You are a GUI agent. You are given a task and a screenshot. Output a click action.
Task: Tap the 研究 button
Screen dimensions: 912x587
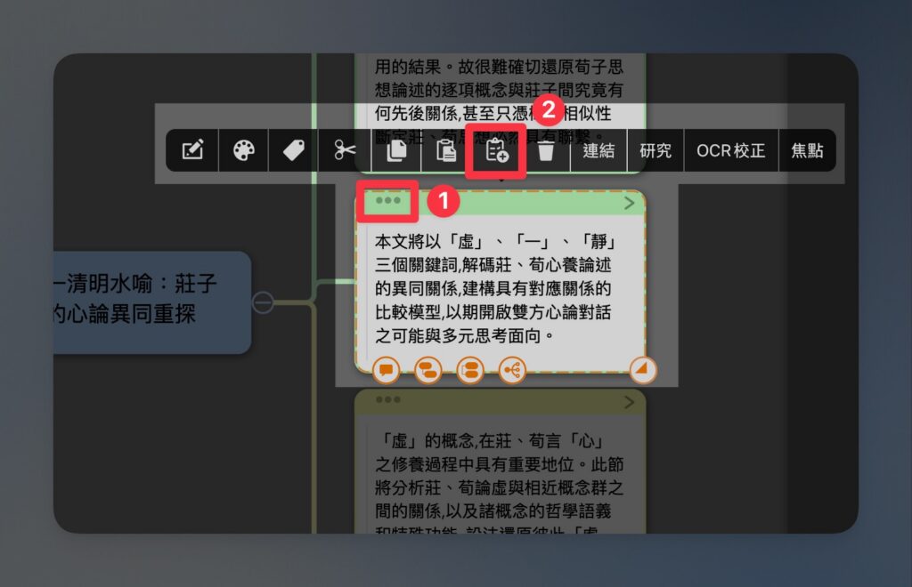pyautogui.click(x=655, y=150)
